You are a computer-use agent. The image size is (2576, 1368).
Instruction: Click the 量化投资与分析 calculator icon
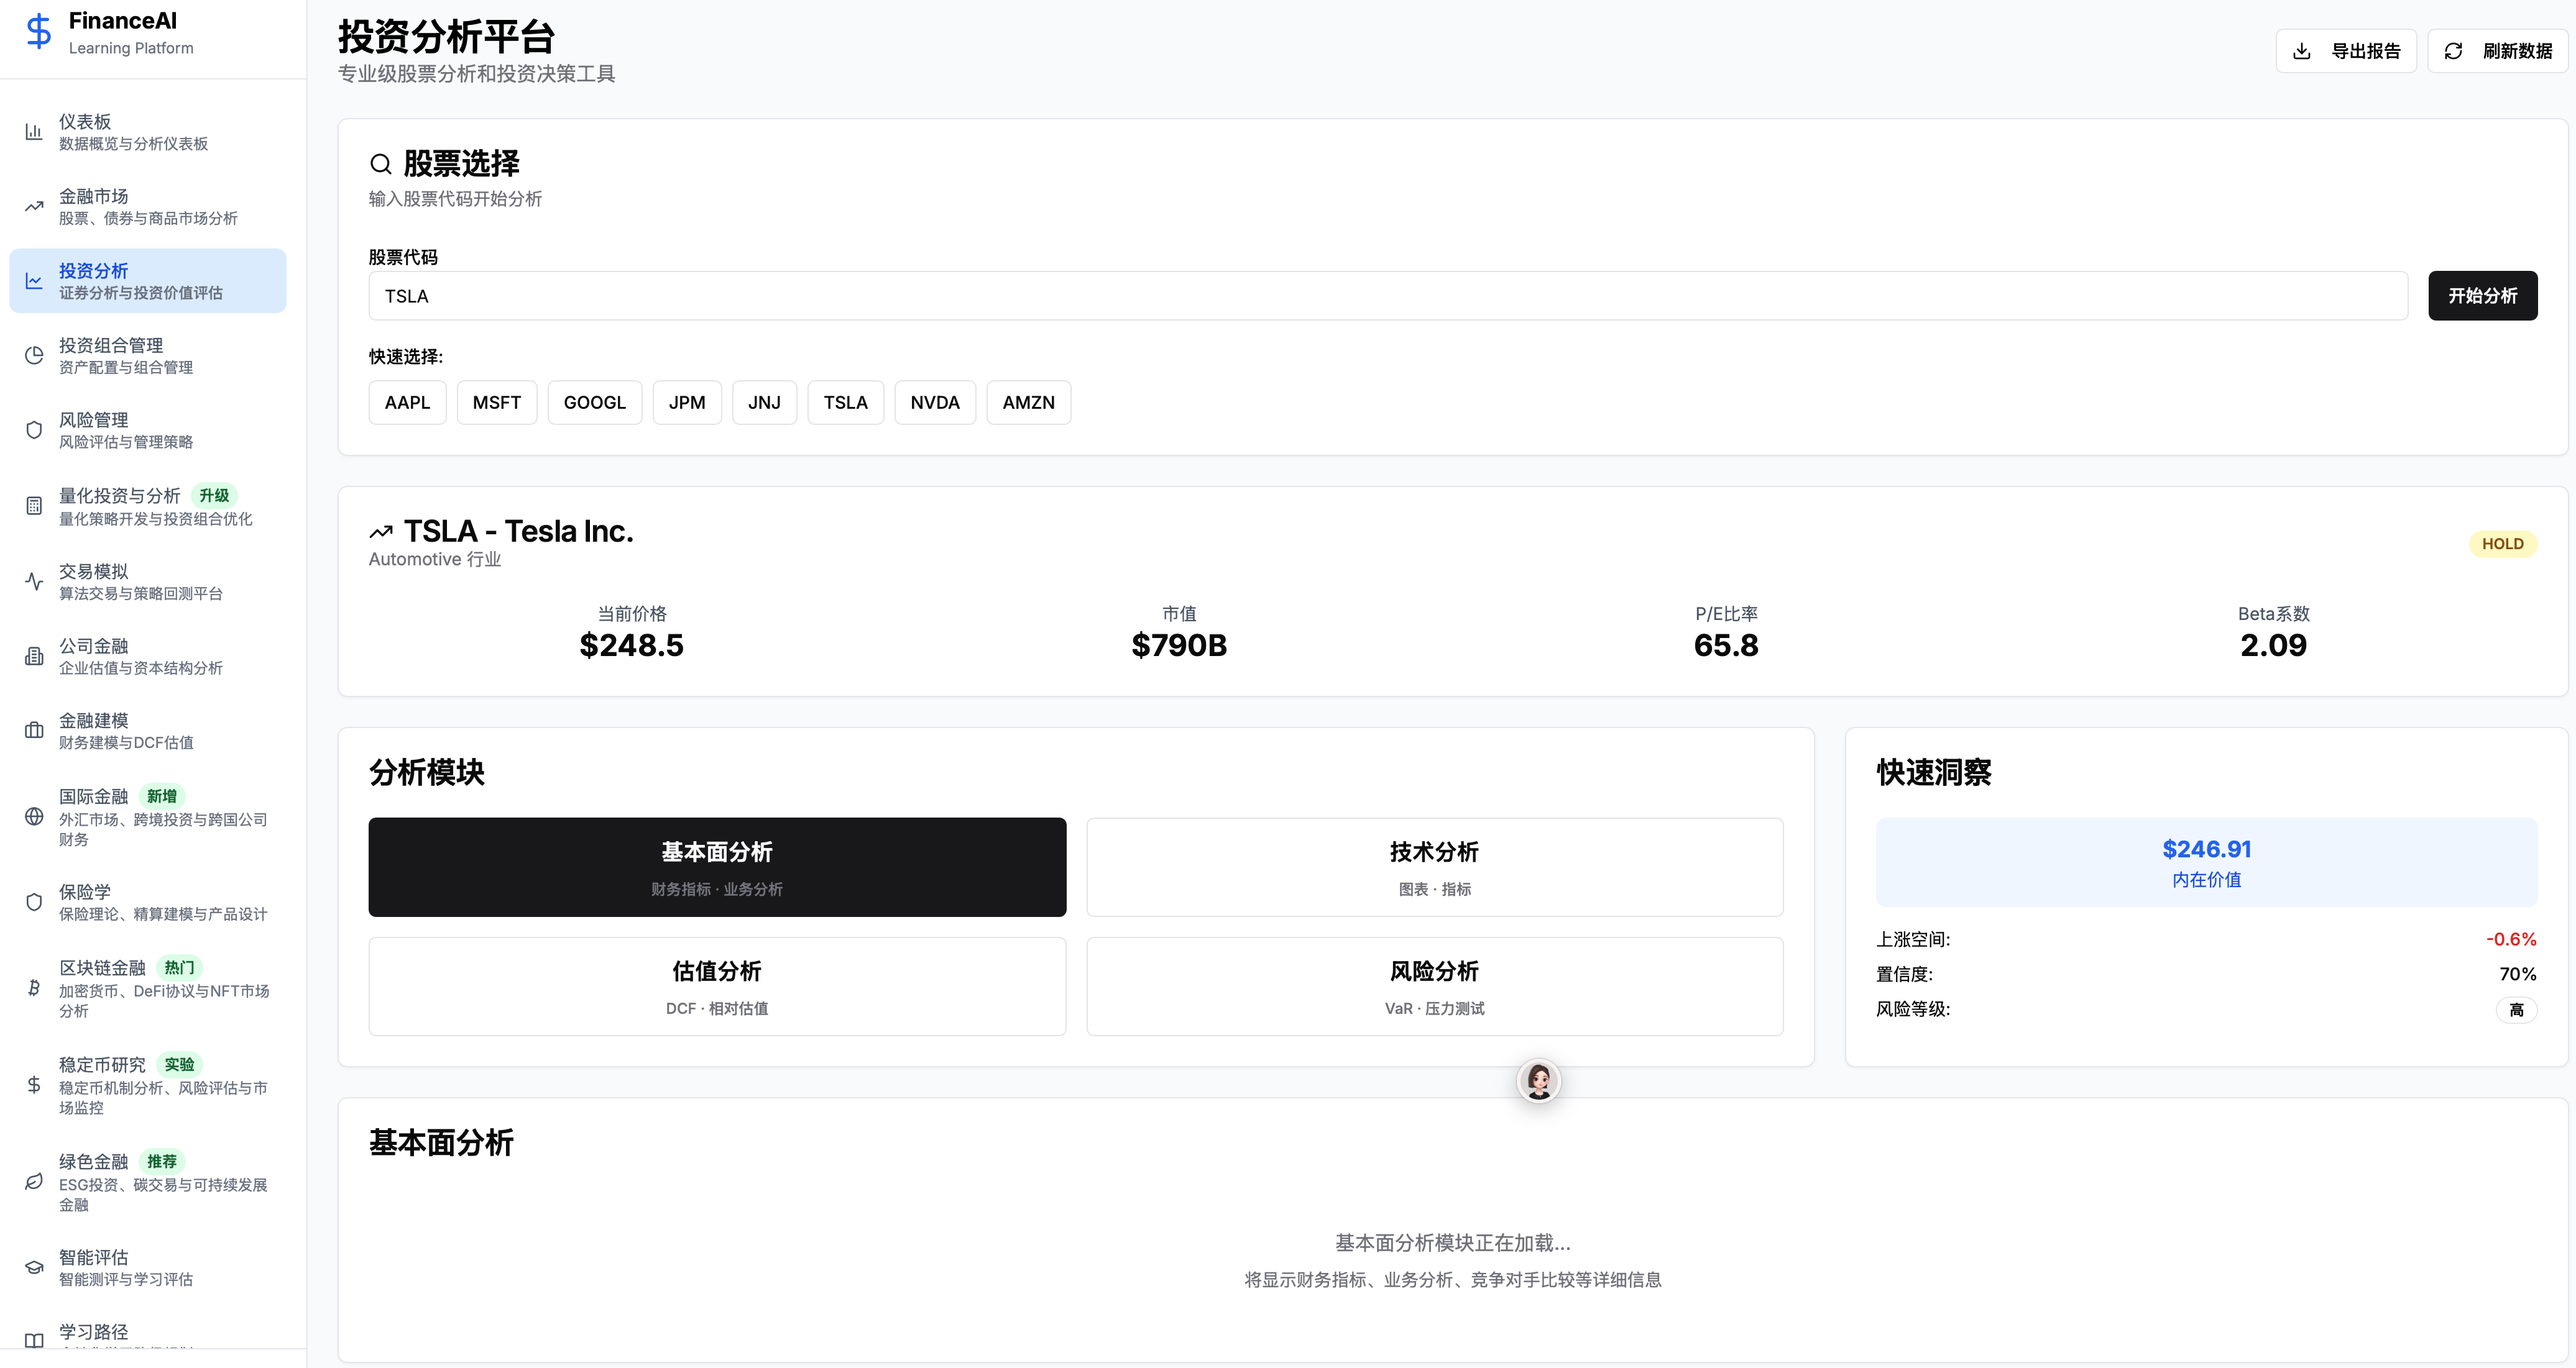pos(34,506)
